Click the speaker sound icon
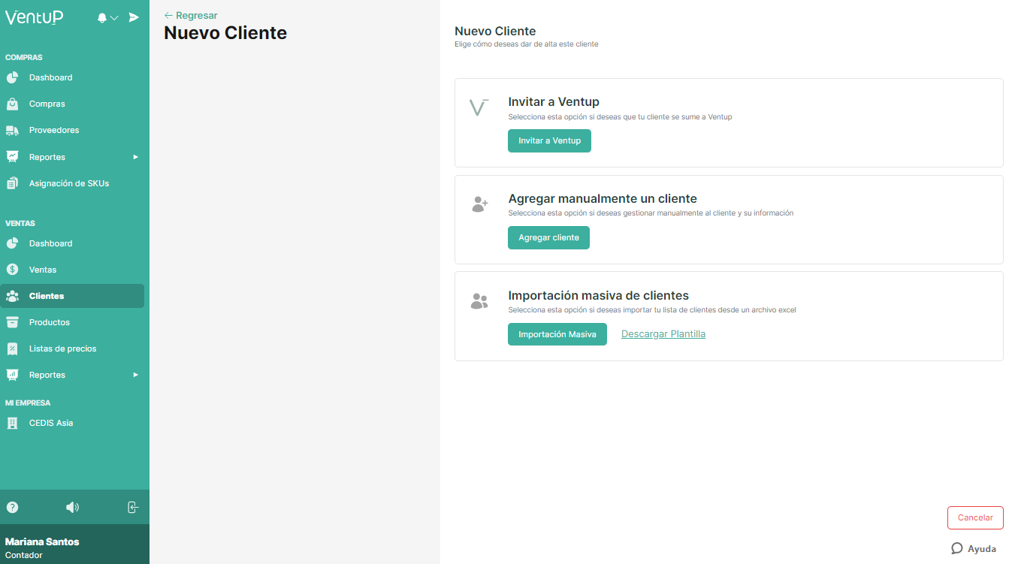 [72, 507]
